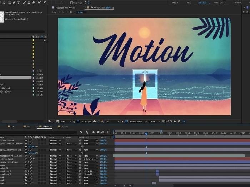Select the highlighted item in the Project panel

coord(16,78)
